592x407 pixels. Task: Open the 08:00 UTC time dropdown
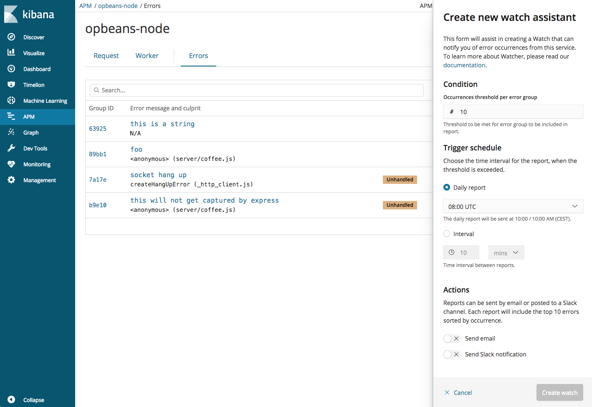click(x=513, y=206)
